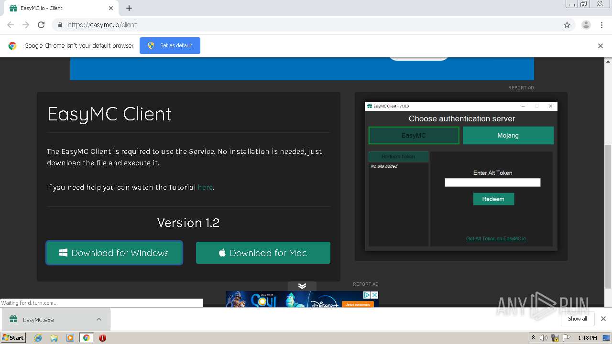Click the EasyMC Client heading
This screenshot has width=612, height=344.
pos(109,114)
